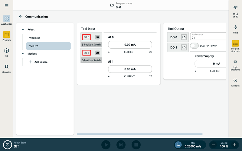The height and width of the screenshot is (151, 242).
Task: Go back from Communication page
Action: tap(21, 17)
